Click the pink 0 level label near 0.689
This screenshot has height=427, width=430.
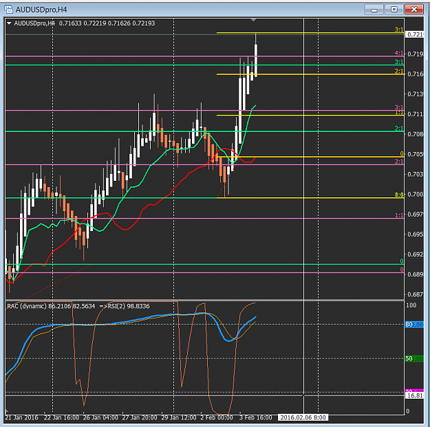(402, 270)
